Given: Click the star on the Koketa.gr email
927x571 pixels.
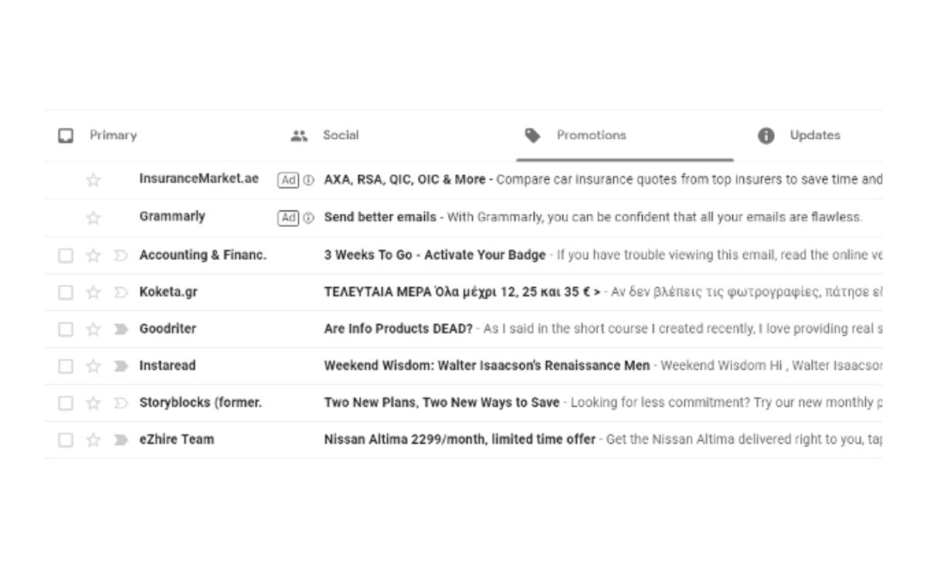Looking at the screenshot, I should coord(93,292).
